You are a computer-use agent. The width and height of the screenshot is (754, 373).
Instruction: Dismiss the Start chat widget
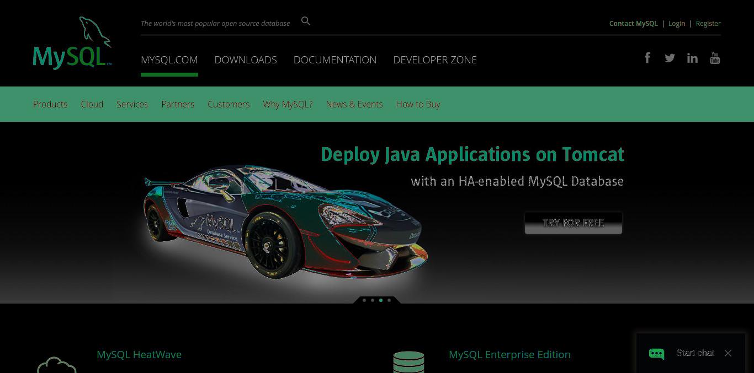pyautogui.click(x=728, y=353)
